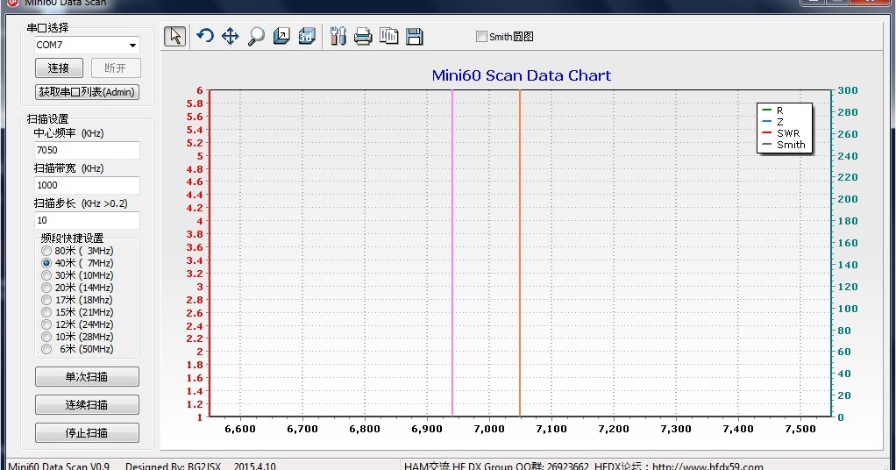Click the Mini60 Scan Data Chart title
Viewport: 896px width, 470px height.
(521, 75)
